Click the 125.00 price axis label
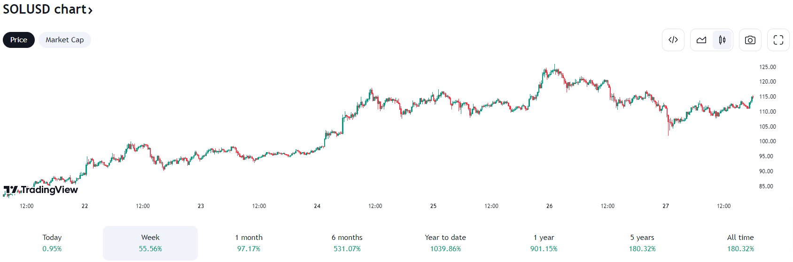 click(768, 67)
